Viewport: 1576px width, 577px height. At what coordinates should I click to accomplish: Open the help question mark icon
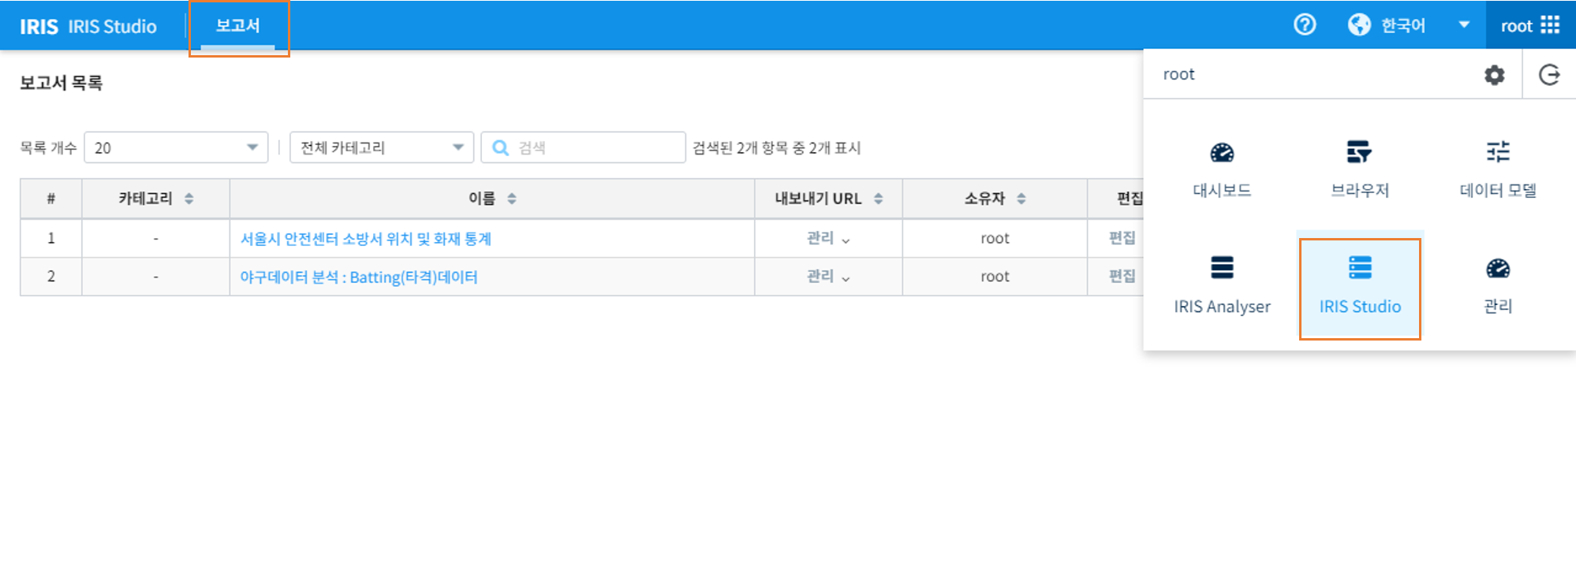1305,25
